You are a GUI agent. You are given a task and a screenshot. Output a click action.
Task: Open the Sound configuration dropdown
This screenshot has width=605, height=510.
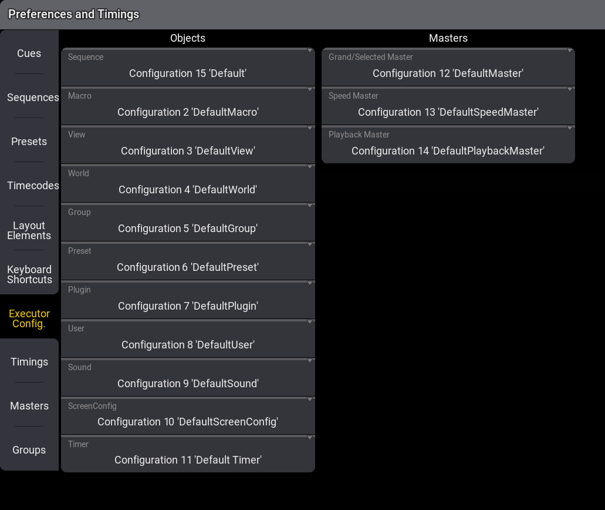click(188, 377)
